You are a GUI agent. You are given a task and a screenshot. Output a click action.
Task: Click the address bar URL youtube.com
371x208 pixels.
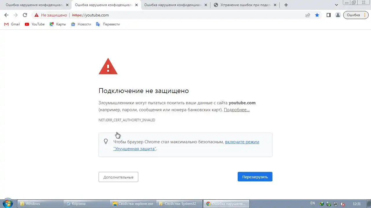(90, 15)
